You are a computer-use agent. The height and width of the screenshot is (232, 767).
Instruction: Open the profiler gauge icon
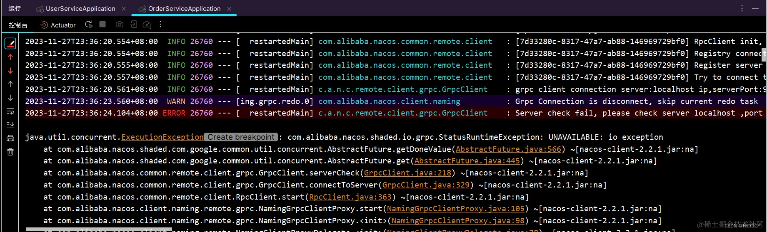[x=147, y=25]
